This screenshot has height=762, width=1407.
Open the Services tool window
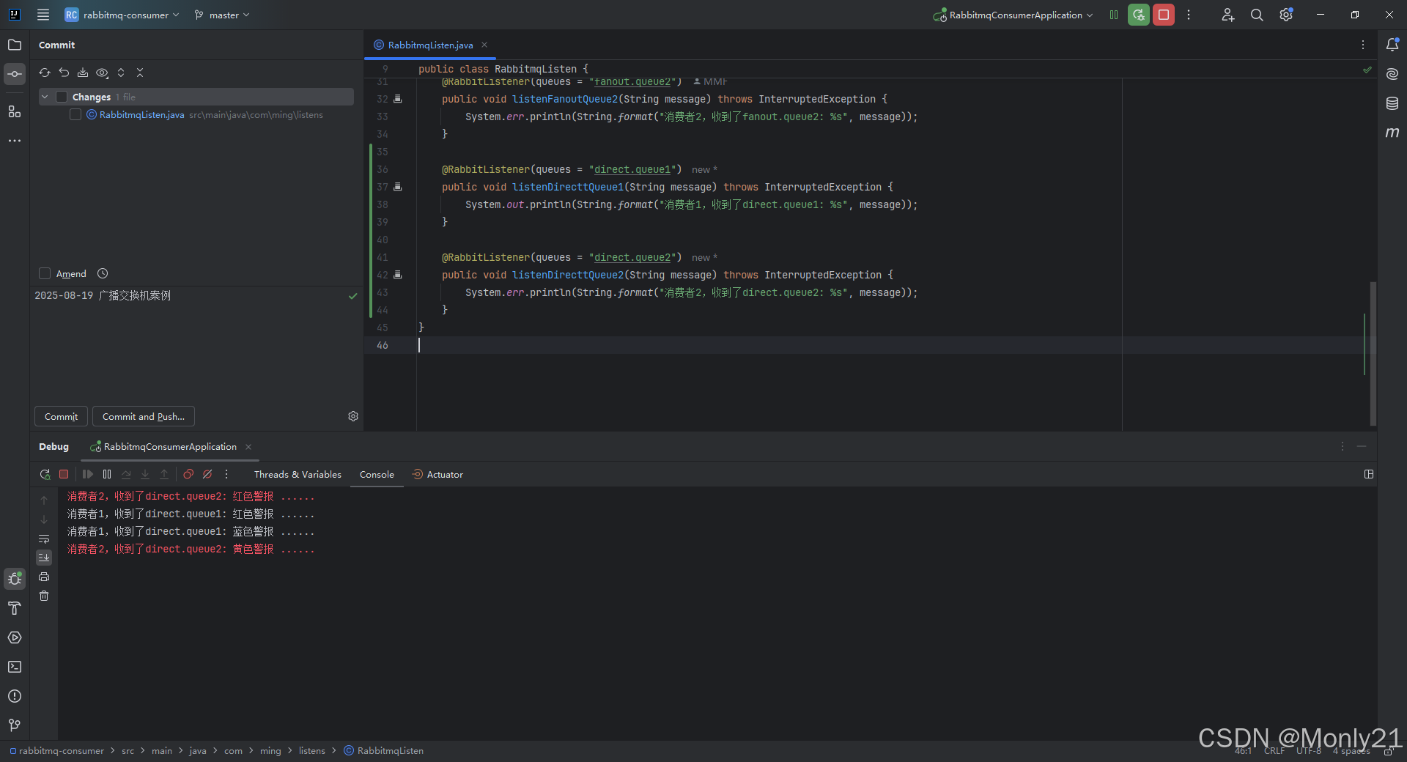coord(15,637)
